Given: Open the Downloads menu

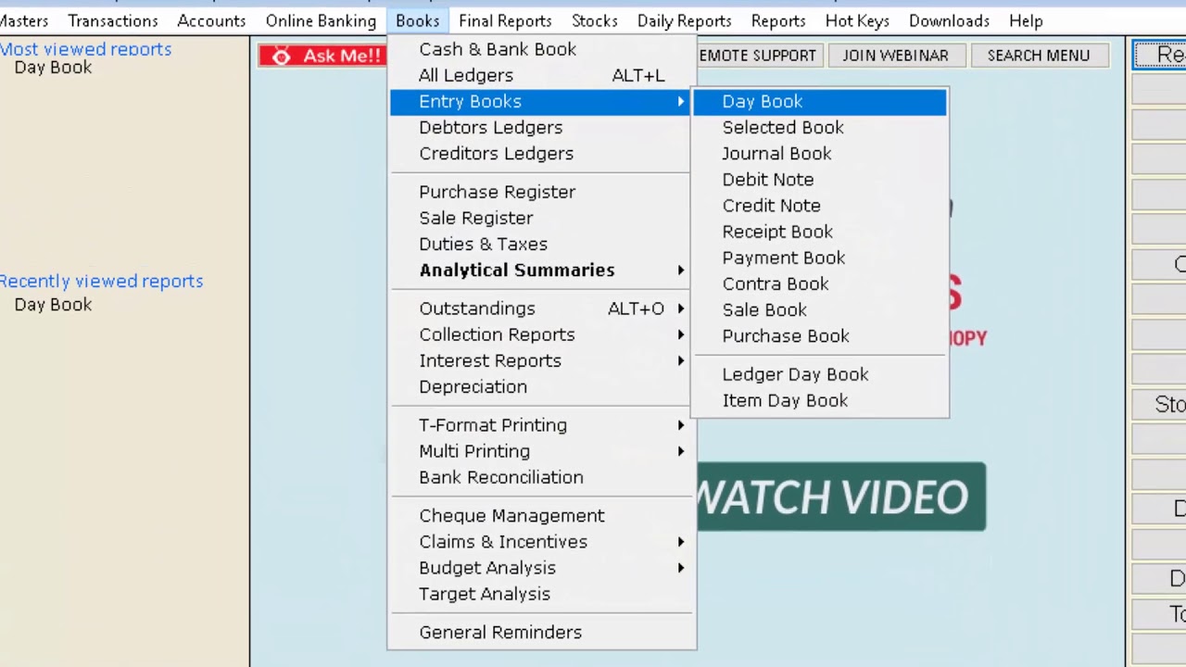Looking at the screenshot, I should point(949,20).
